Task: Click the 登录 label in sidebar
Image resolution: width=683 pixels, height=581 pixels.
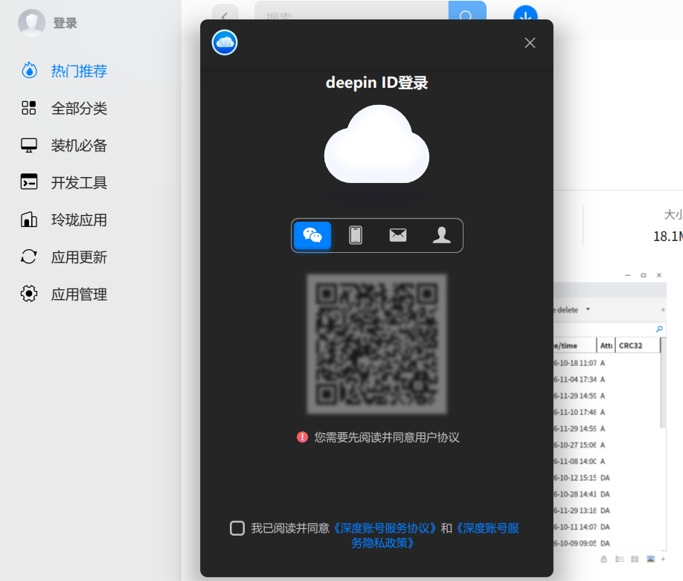Action: pos(65,23)
